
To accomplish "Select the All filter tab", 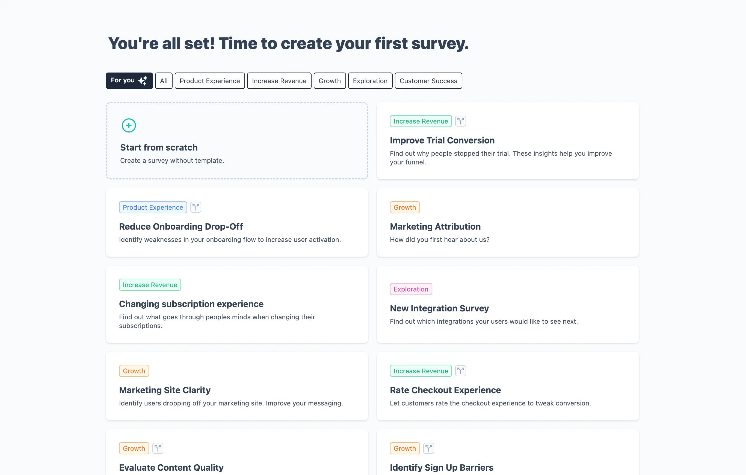I will [x=164, y=81].
